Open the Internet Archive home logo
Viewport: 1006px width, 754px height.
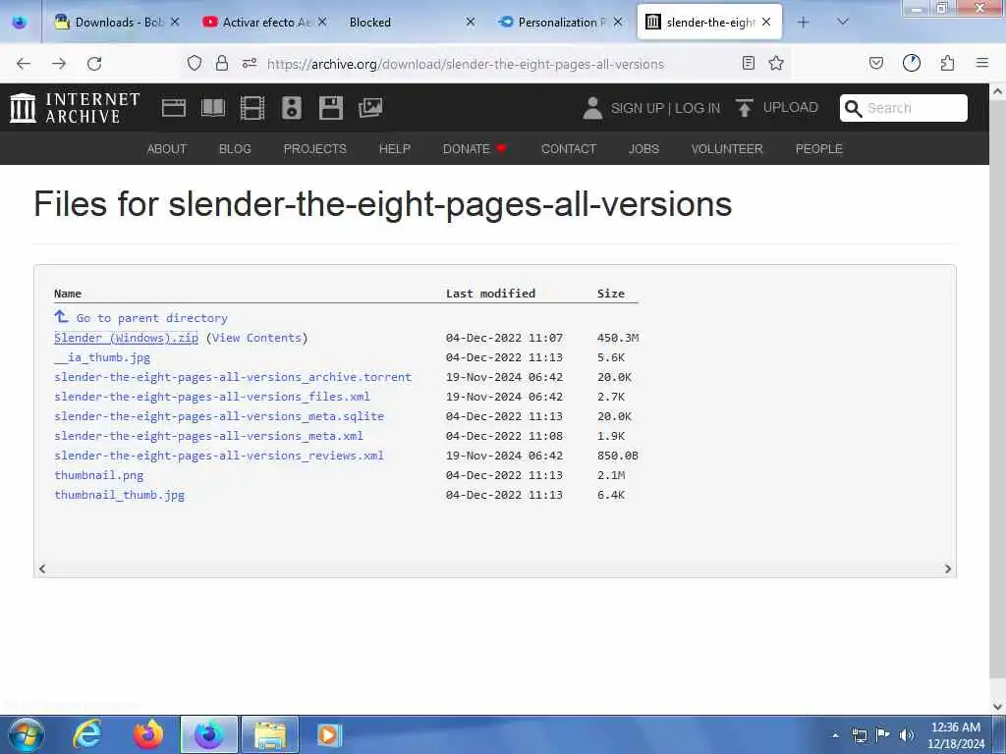coord(75,108)
